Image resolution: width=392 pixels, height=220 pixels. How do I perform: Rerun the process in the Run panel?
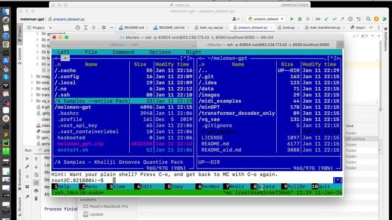point(27,159)
